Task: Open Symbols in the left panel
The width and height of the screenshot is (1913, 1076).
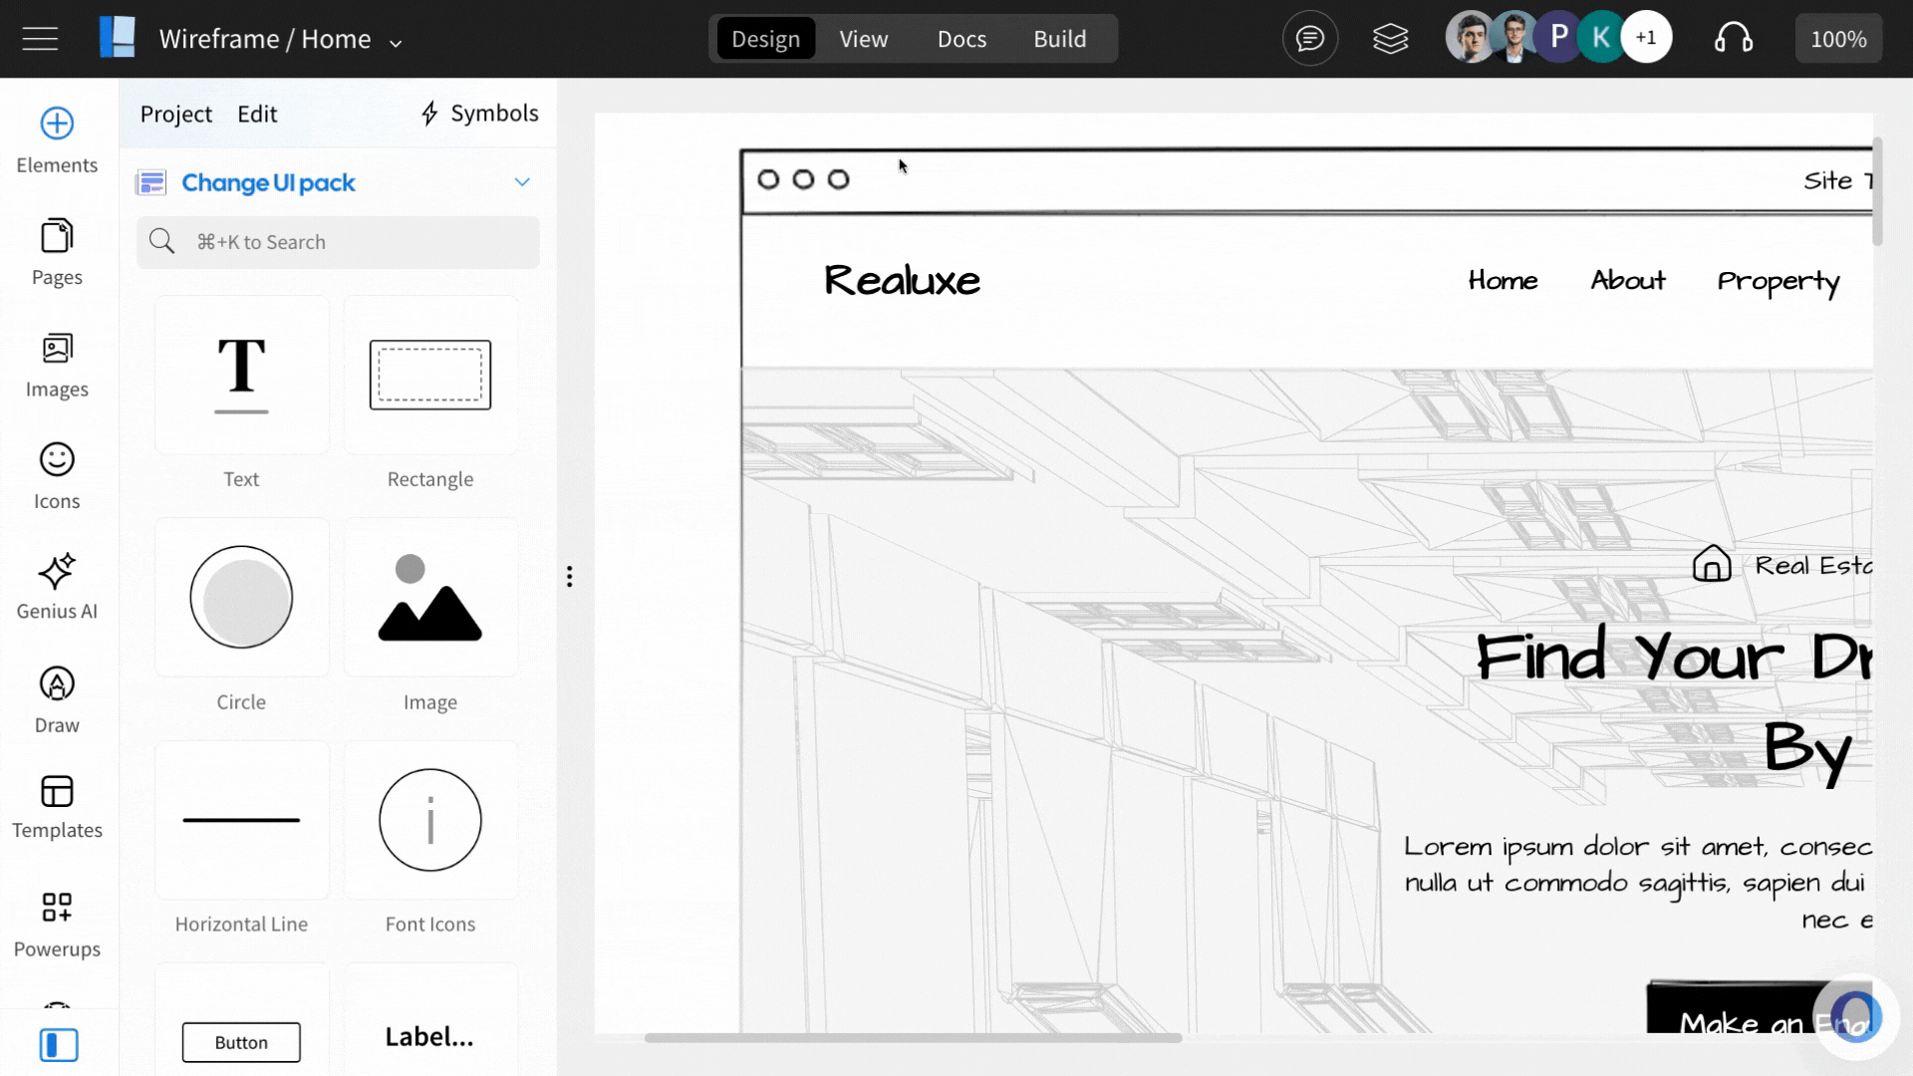Action: 478,113
